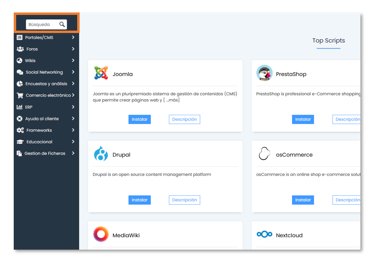Viewport: 381px width, 271px height.
Task: Click the Comercio electrónico shopping cart icon
Action: tap(20, 95)
